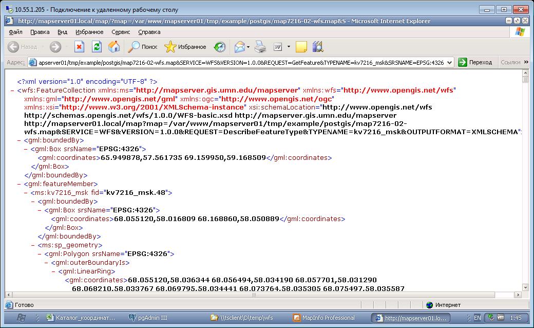Collapse the ms:sp_geometry node

(33, 245)
